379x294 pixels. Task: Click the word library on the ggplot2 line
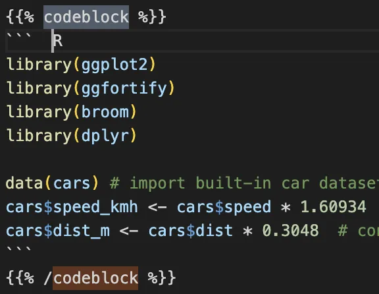pyautogui.click(x=39, y=65)
